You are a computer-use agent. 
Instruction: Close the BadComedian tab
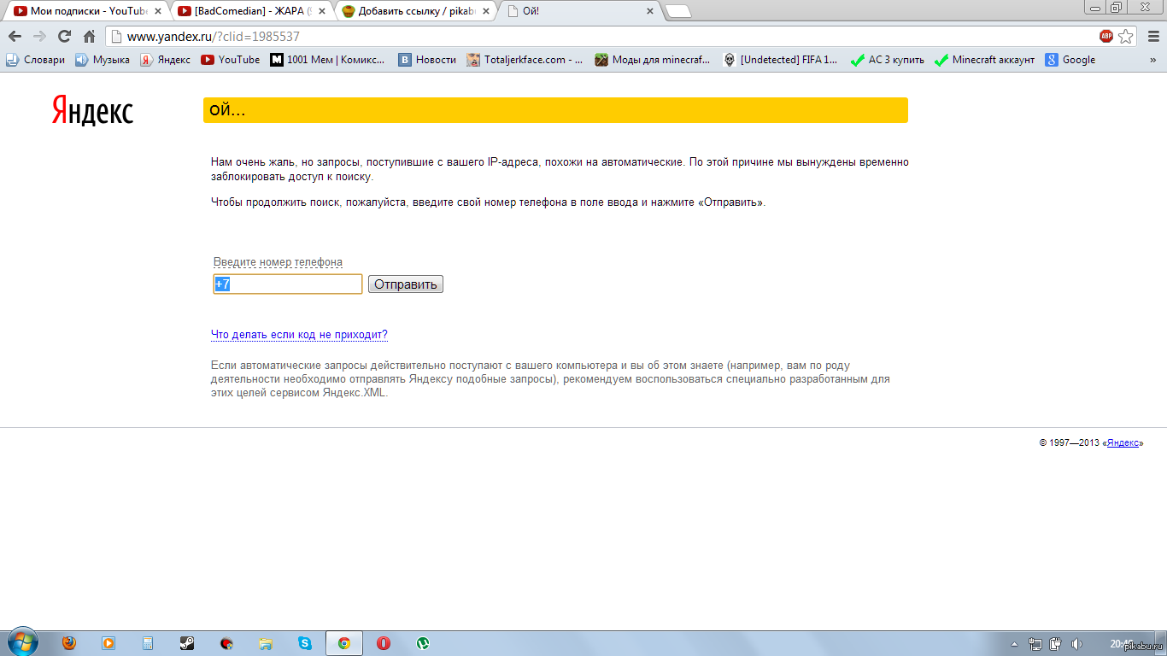coord(321,11)
